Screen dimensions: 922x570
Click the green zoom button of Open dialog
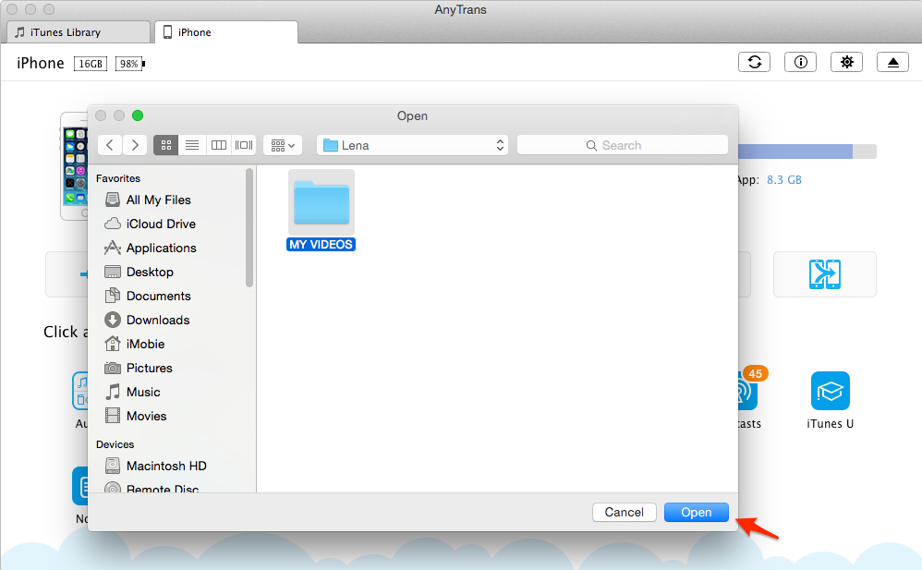pos(138,115)
